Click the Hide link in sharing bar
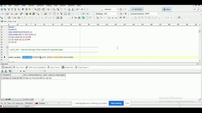 [x=127, y=103]
